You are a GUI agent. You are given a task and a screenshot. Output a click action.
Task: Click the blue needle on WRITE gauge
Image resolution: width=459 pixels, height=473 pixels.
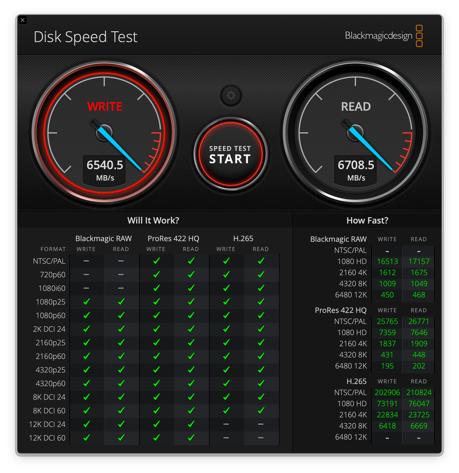pos(121,149)
